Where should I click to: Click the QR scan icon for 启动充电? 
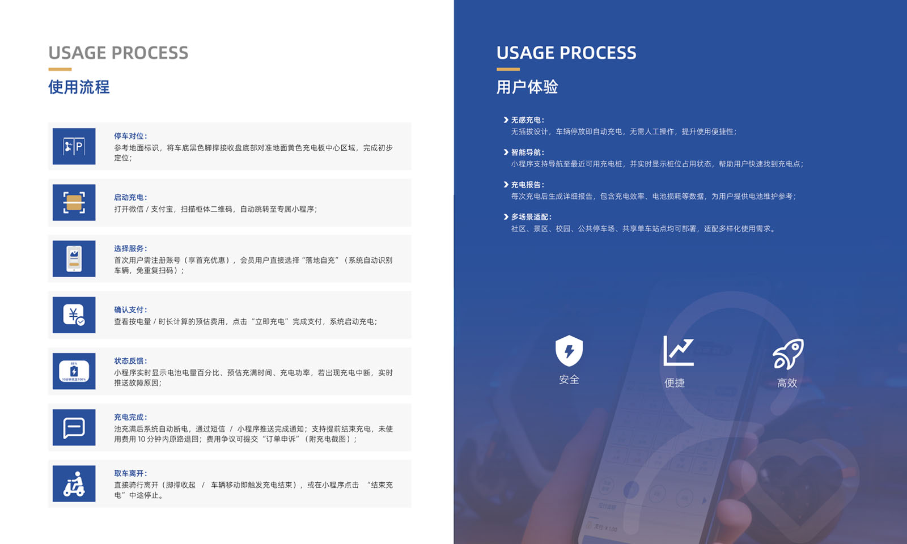[x=74, y=202]
